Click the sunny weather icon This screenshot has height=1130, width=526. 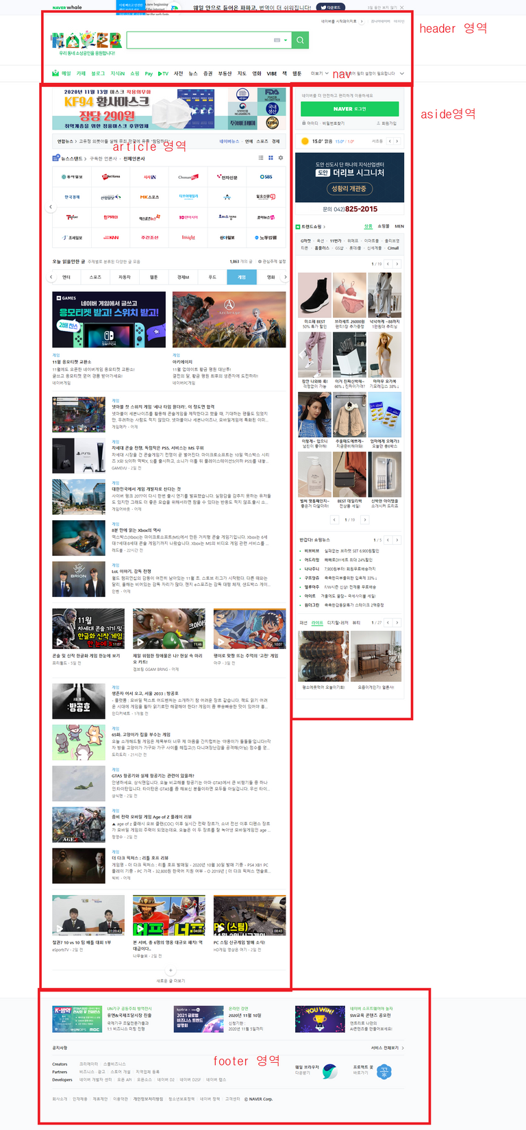tap(305, 141)
